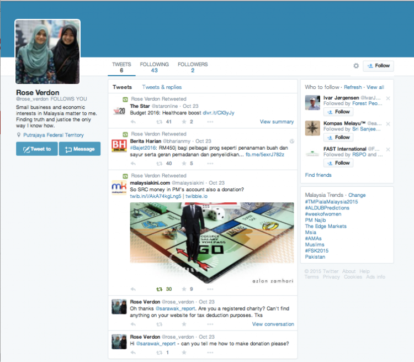Select the Tweets count tab

[x=121, y=67]
